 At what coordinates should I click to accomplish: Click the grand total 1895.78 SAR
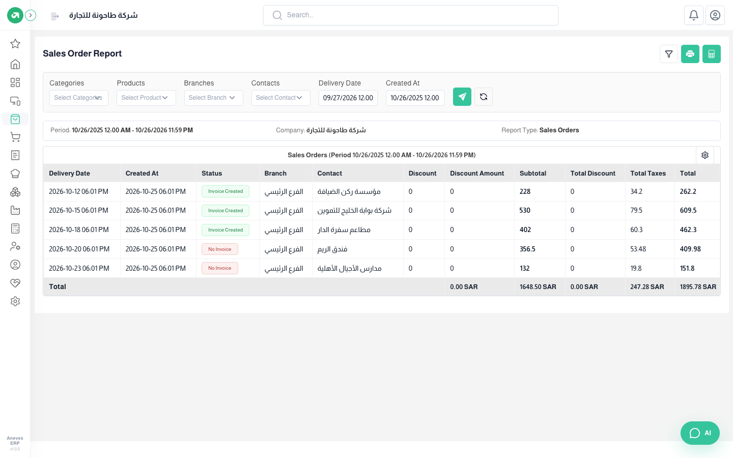point(698,287)
